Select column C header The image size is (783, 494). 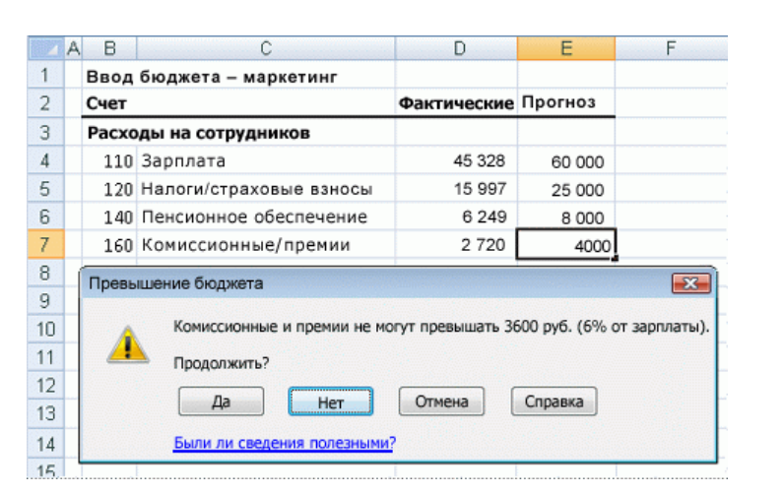266,48
